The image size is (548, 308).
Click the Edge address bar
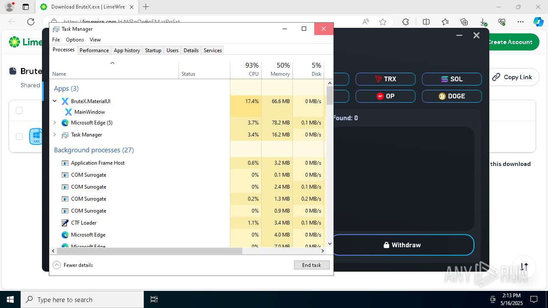pyautogui.click(x=201, y=22)
